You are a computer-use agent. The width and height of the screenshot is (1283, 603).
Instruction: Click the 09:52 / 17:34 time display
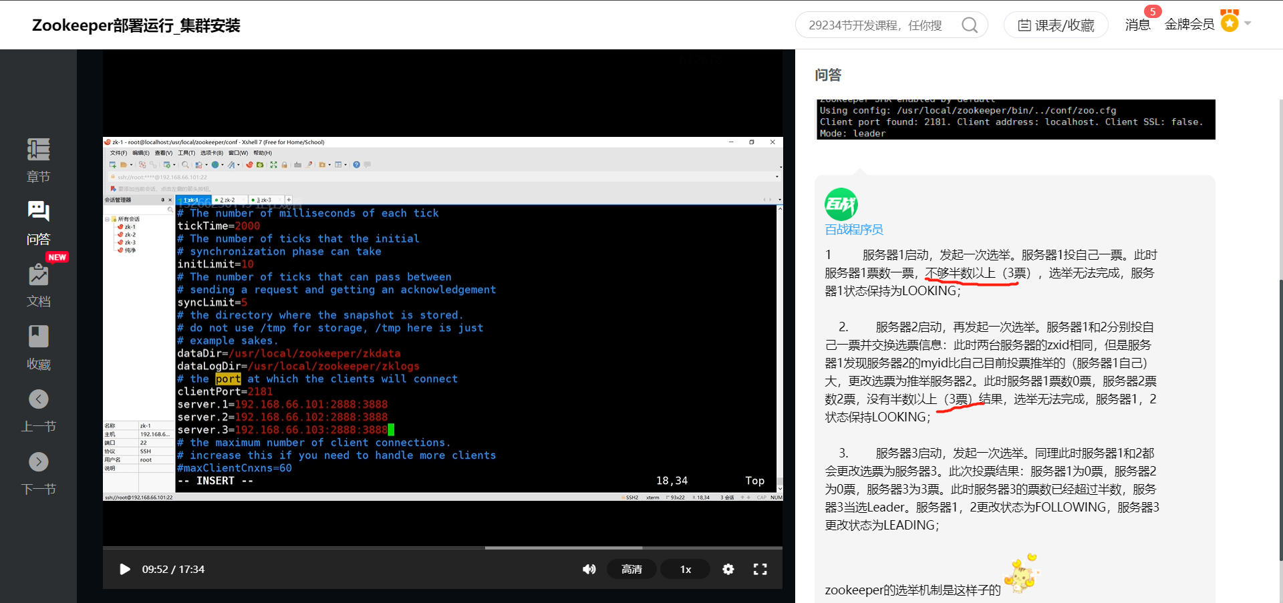coord(173,569)
